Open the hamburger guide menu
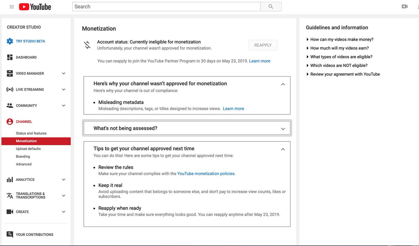 click(x=12, y=7)
